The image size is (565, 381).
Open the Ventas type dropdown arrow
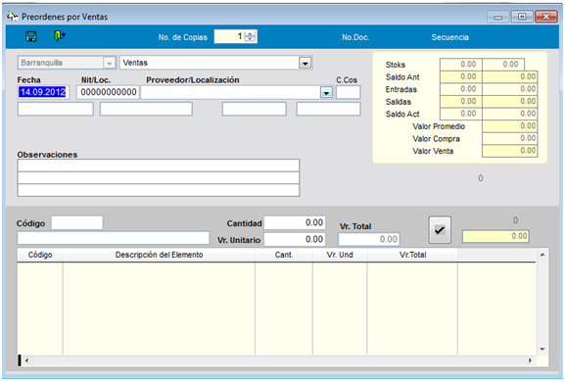(x=305, y=63)
